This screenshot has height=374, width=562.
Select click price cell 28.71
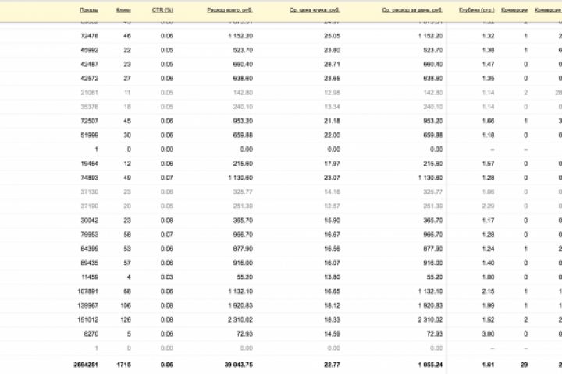coord(331,65)
